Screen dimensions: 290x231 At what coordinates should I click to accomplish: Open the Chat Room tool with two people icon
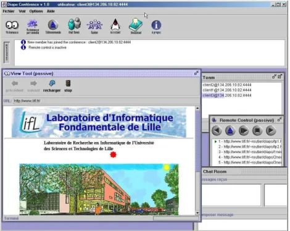[x=74, y=26]
